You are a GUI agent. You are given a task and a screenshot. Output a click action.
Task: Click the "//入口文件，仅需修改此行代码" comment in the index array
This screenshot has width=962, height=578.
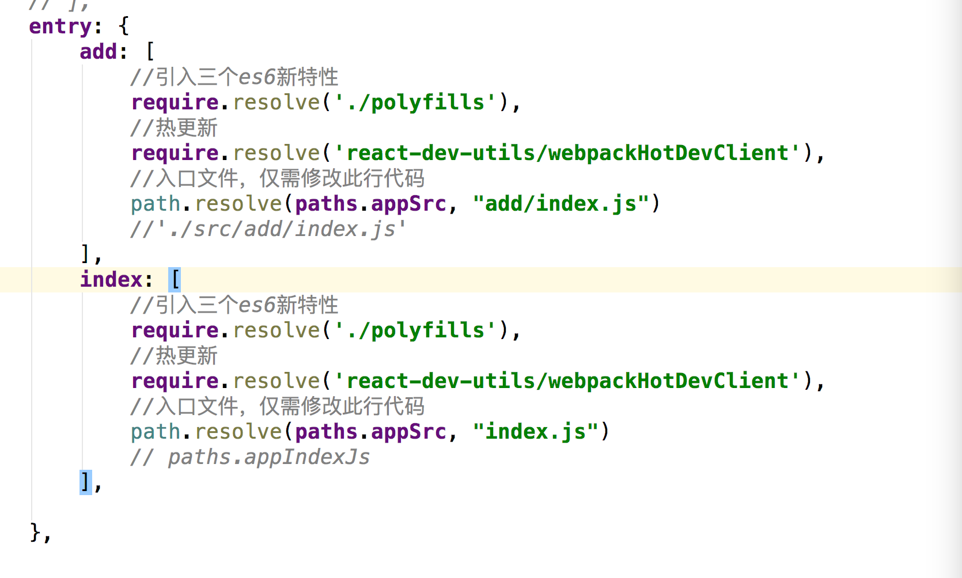(x=277, y=406)
